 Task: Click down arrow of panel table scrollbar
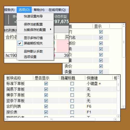point(118,116)
